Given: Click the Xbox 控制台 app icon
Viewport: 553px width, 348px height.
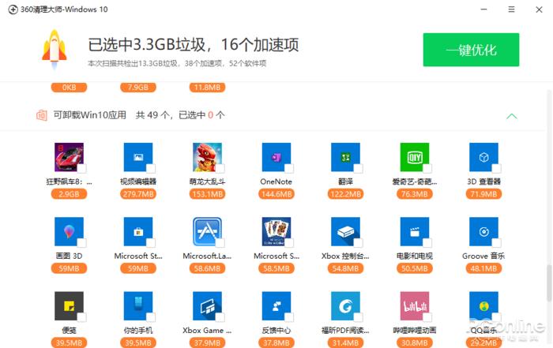Looking at the screenshot, I should point(345,231).
